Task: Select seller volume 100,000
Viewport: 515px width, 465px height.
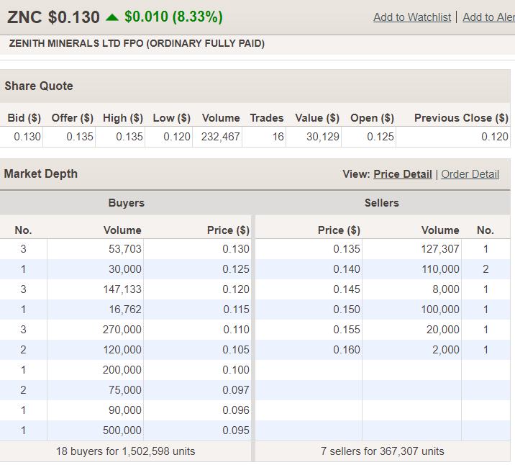Action: 440,310
